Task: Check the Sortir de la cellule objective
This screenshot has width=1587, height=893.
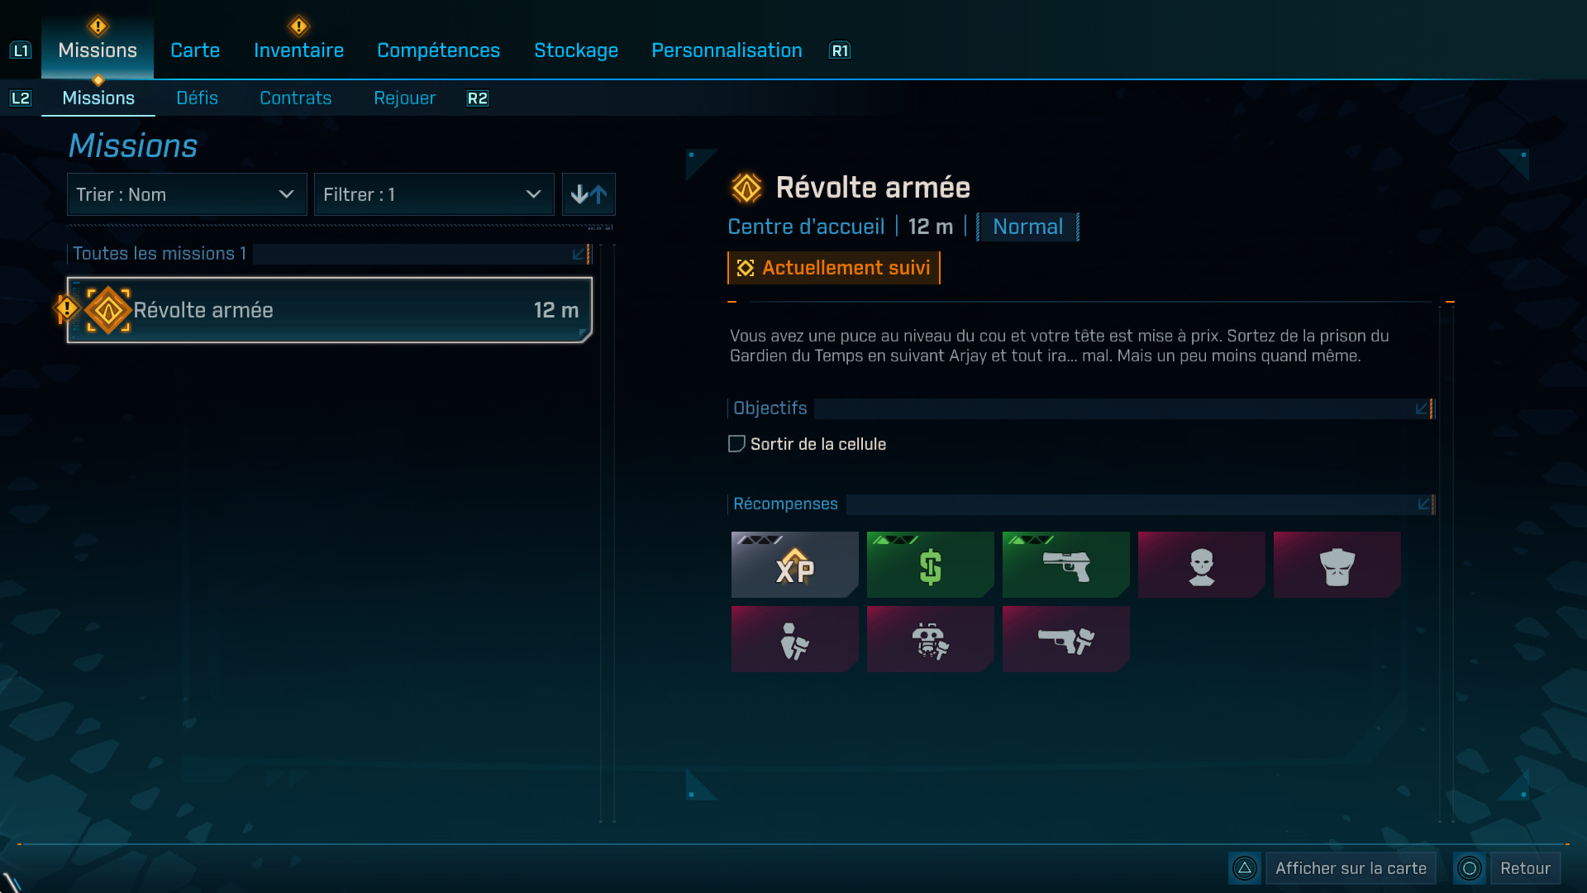Action: tap(736, 444)
